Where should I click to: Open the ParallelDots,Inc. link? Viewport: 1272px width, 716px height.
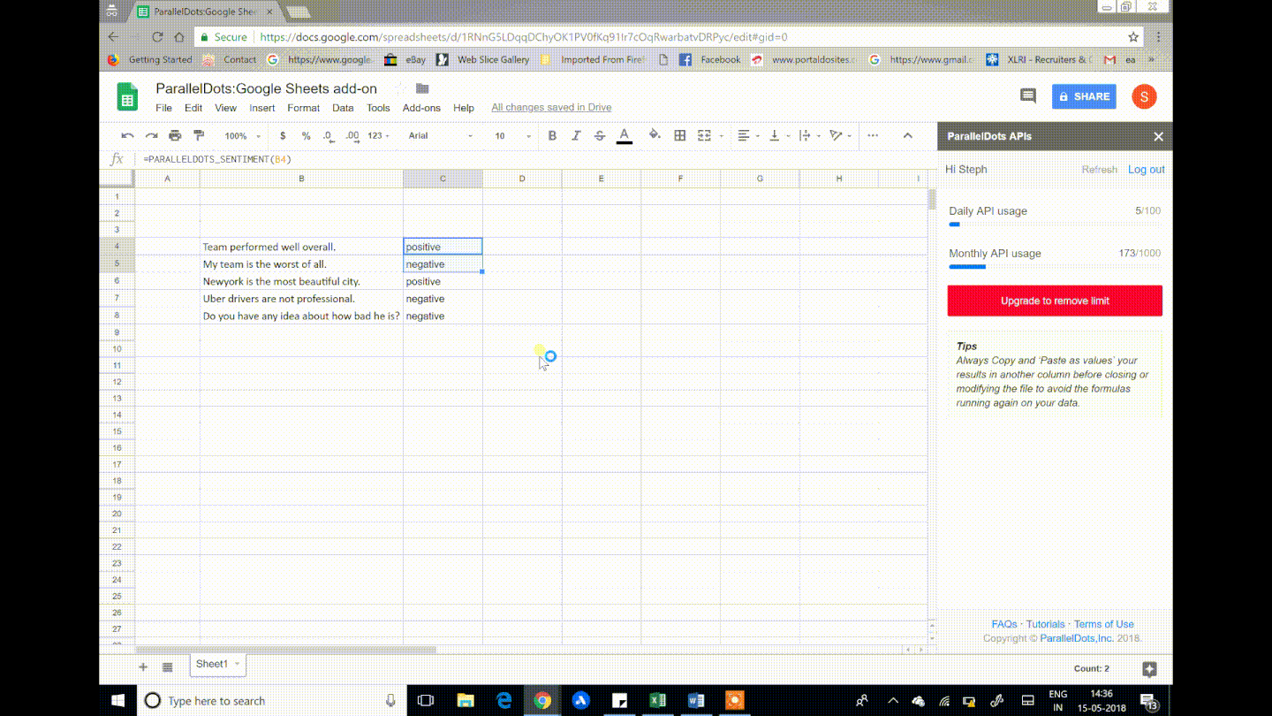pyautogui.click(x=1077, y=638)
